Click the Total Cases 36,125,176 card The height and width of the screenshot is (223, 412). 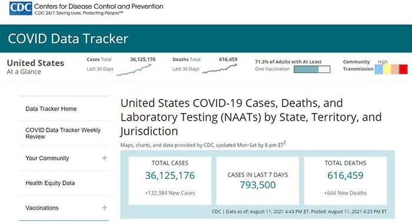tap(170, 181)
